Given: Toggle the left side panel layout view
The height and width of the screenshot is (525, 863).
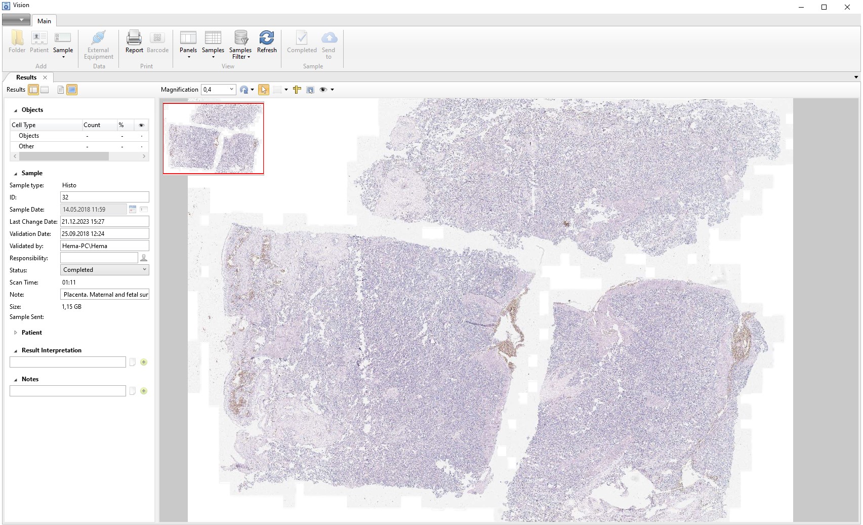Looking at the screenshot, I should point(33,90).
